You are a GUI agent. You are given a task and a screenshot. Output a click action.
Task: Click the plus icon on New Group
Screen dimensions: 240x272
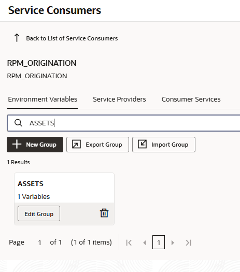17,145
